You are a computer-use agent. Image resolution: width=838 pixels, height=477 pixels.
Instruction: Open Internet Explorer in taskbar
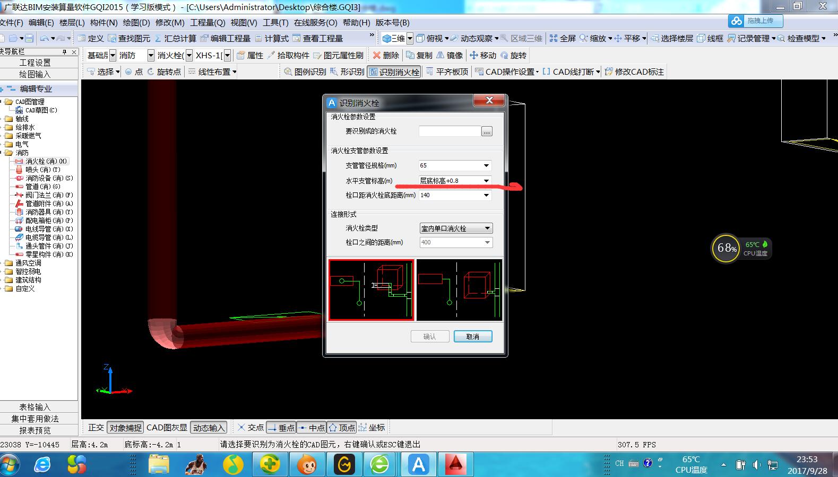pos(42,464)
